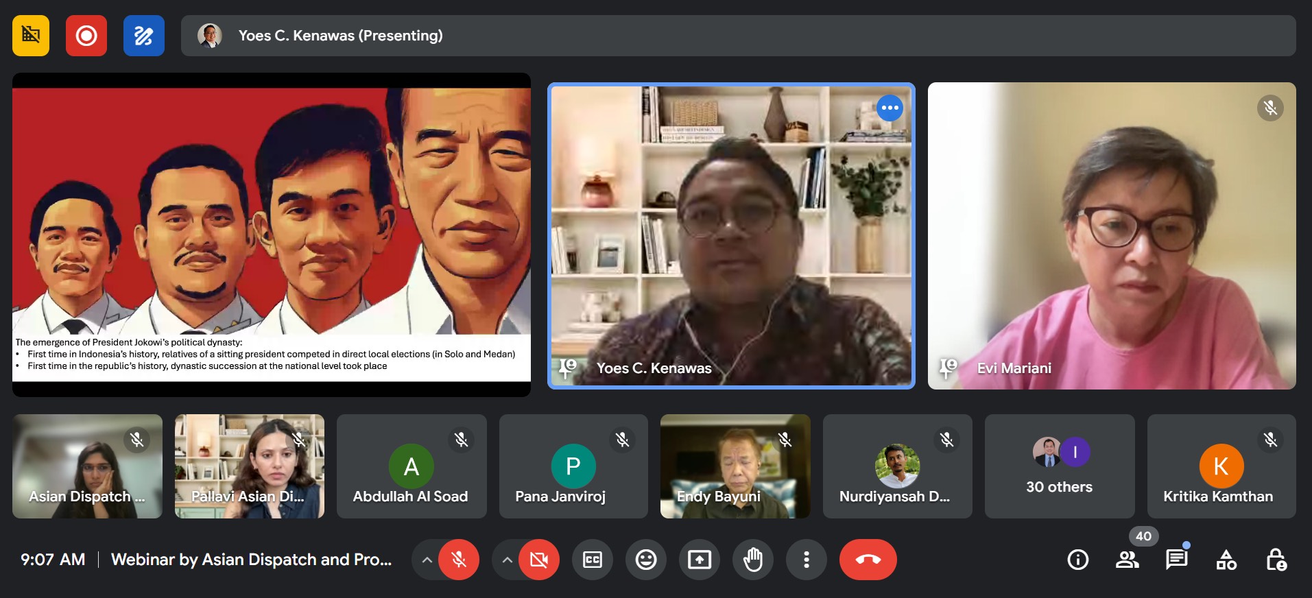Screen dimensions: 1312x598
Task: Open the Activities shapes icon
Action: pyautogui.click(x=1226, y=560)
